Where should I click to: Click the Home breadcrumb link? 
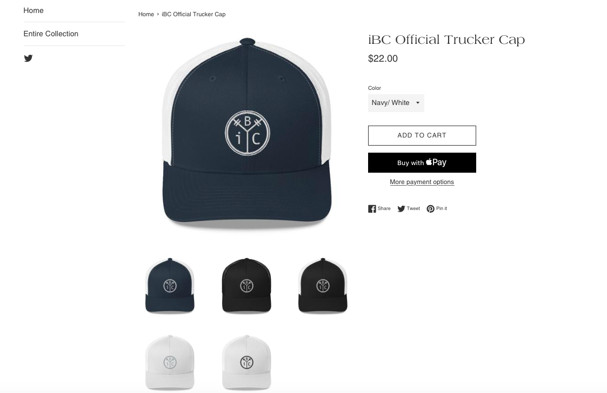(146, 14)
